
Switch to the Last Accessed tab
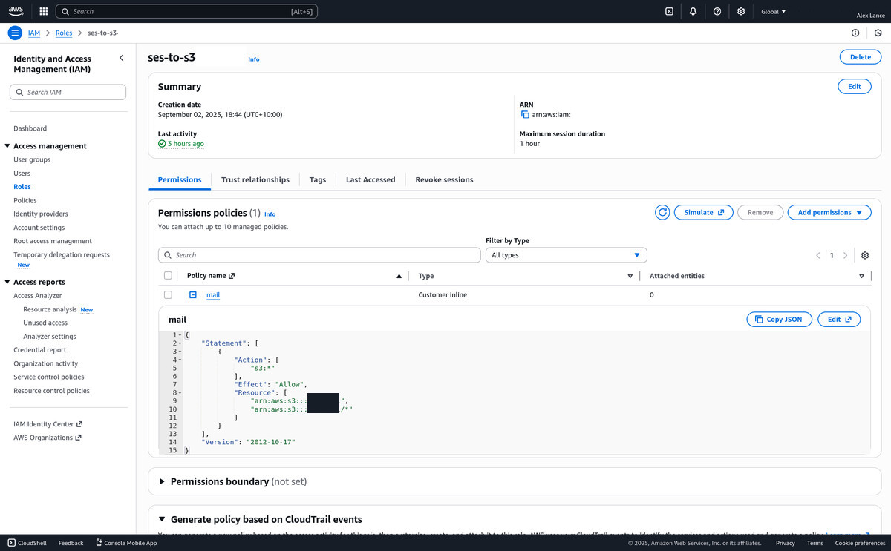click(371, 179)
